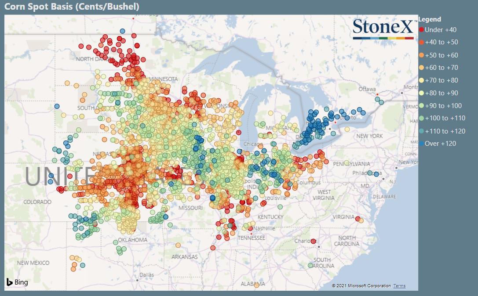This screenshot has width=478, height=296.
Task: Click the orange data point in Alabama
Action: 256,285
